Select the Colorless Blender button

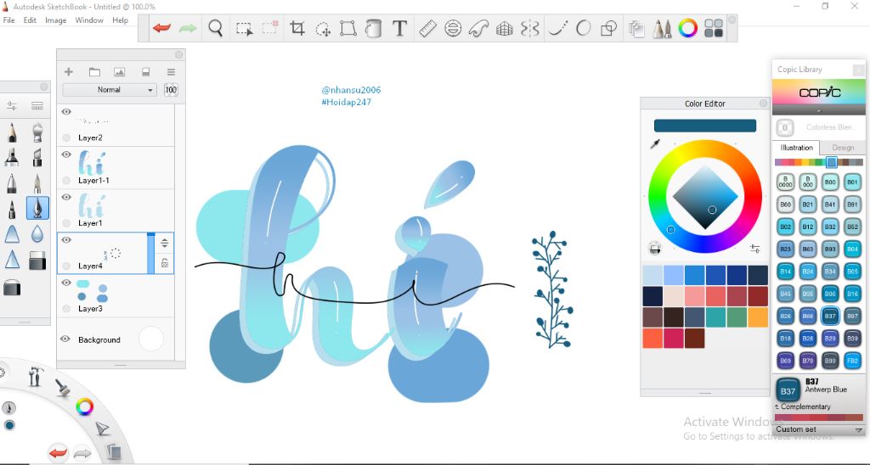pos(784,127)
